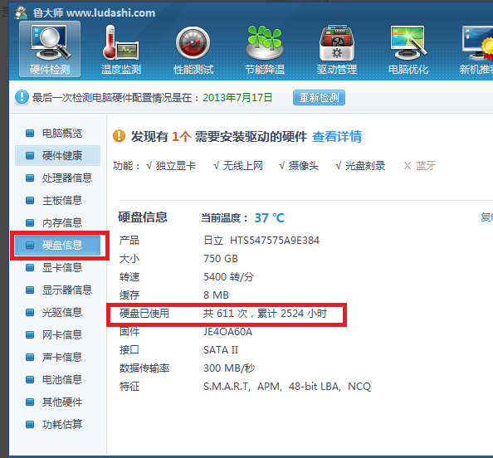Click the Ludashi logo icon in title bar
Image resolution: width=493 pixels, height=458 pixels.
(21, 13)
